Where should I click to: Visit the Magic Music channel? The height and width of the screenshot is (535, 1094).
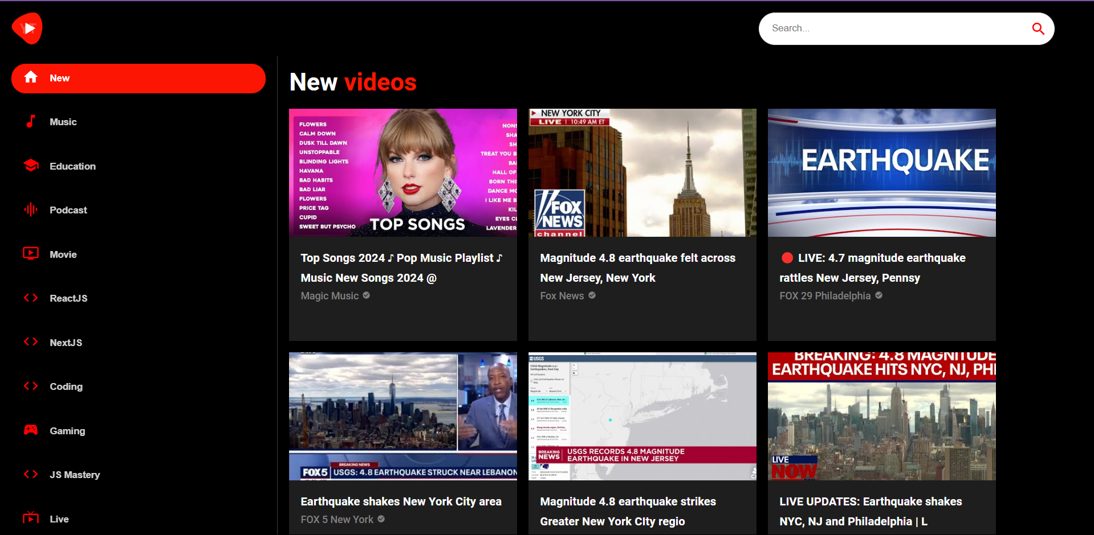pos(330,296)
